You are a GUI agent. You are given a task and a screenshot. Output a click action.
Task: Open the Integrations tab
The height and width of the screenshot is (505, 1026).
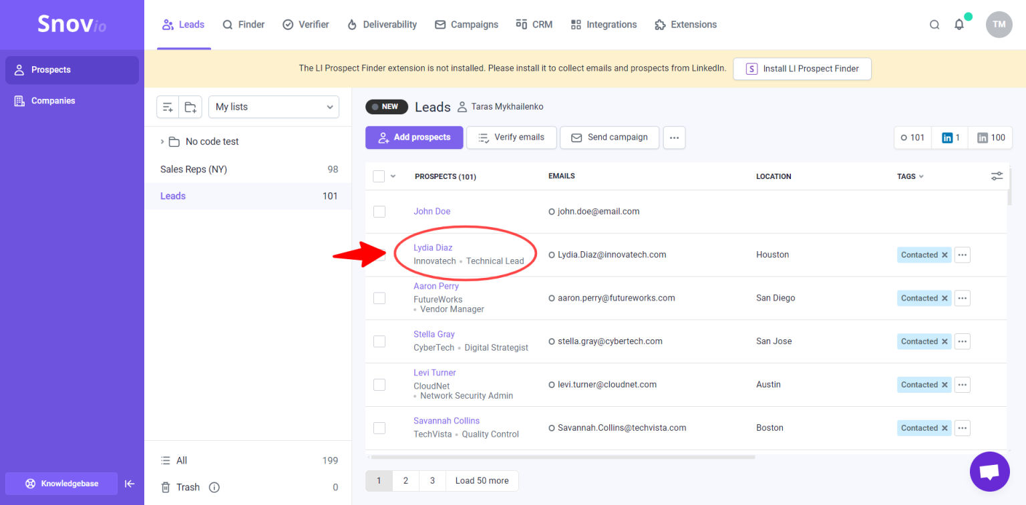coord(604,25)
